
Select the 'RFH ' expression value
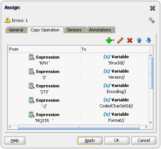[44, 63]
